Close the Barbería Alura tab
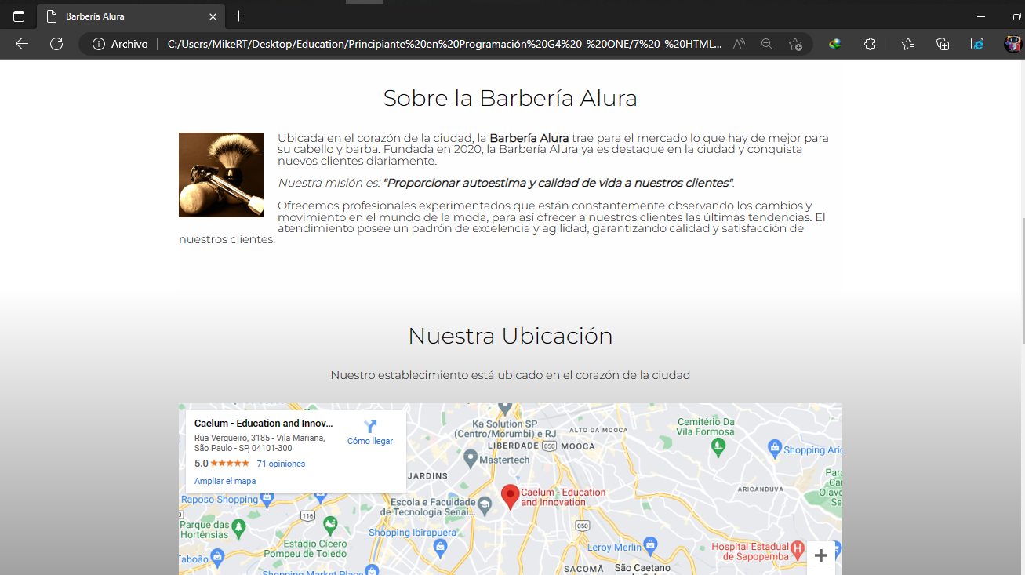This screenshot has width=1025, height=575. [213, 16]
